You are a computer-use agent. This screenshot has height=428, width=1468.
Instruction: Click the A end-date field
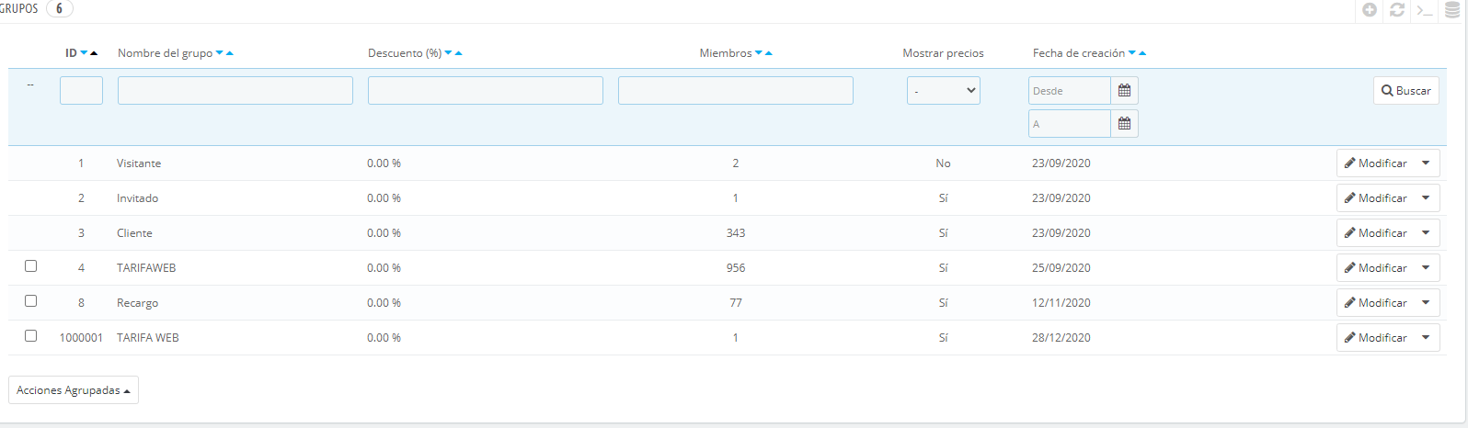pyautogui.click(x=1070, y=123)
